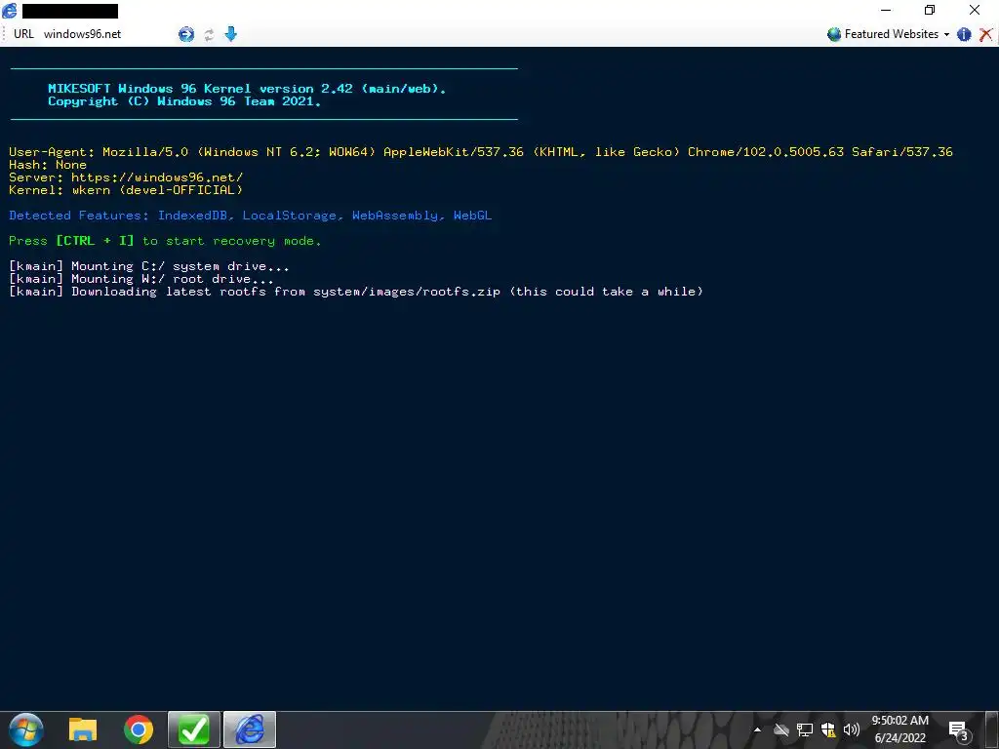The image size is (999, 749).
Task: Click the toolbar grip handle left of URL
Action: [x=5, y=34]
